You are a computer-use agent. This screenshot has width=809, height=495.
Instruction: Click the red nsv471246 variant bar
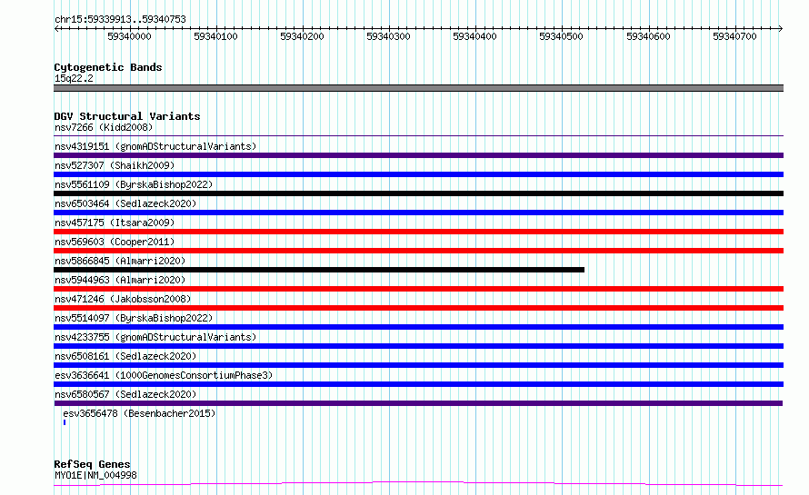[x=418, y=308]
